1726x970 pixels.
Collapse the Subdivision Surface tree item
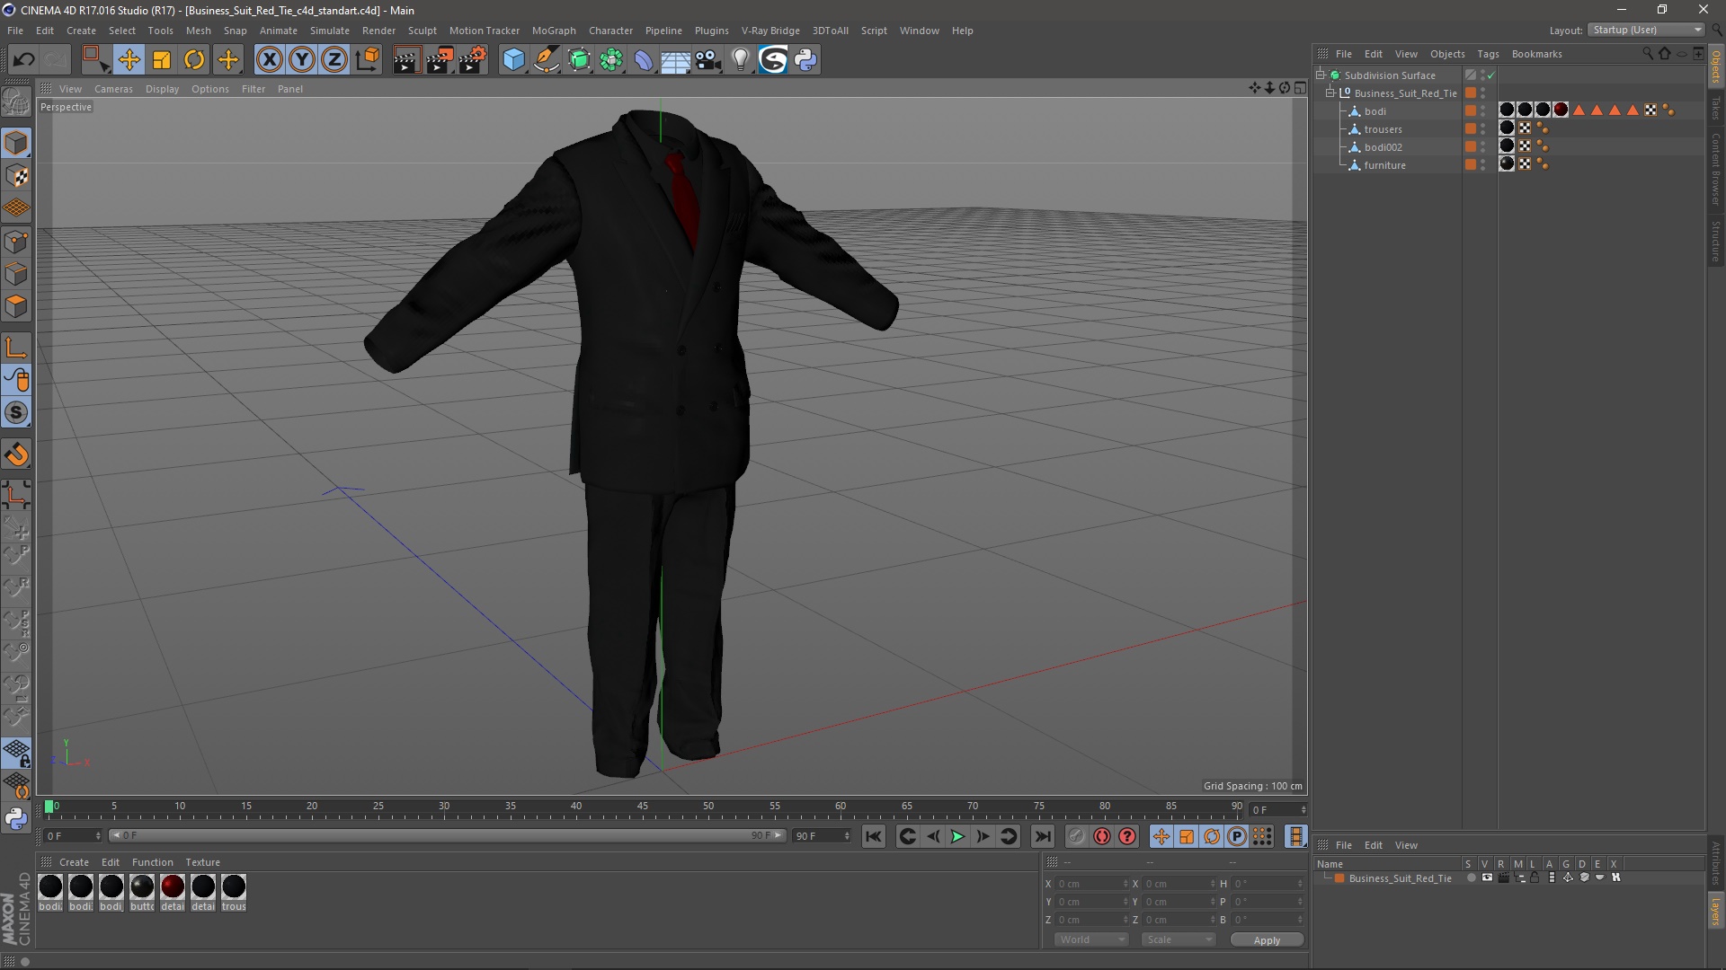coord(1321,75)
